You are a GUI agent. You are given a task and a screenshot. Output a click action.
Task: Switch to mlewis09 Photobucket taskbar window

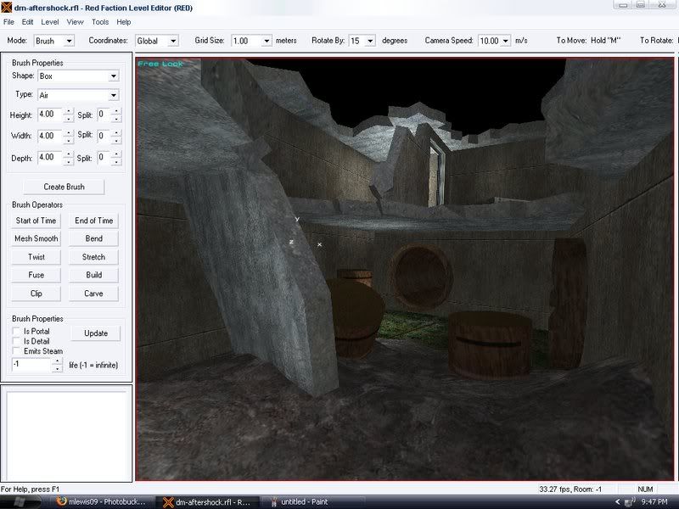[x=102, y=502]
